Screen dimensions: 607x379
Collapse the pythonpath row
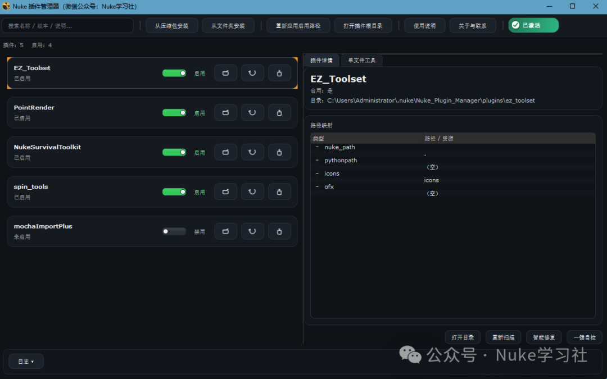point(317,160)
